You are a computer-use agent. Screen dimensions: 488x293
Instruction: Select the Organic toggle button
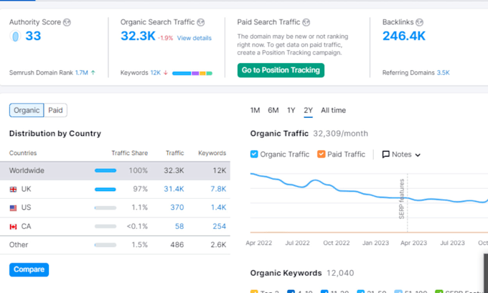(27, 110)
